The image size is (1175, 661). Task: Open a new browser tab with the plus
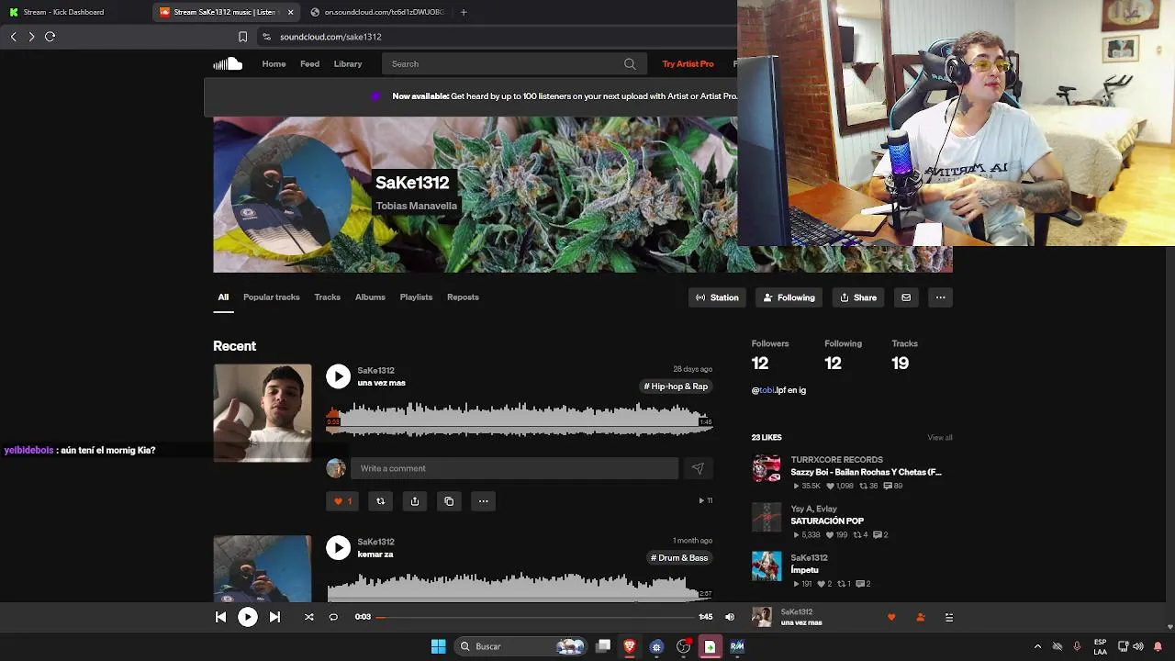click(x=464, y=12)
